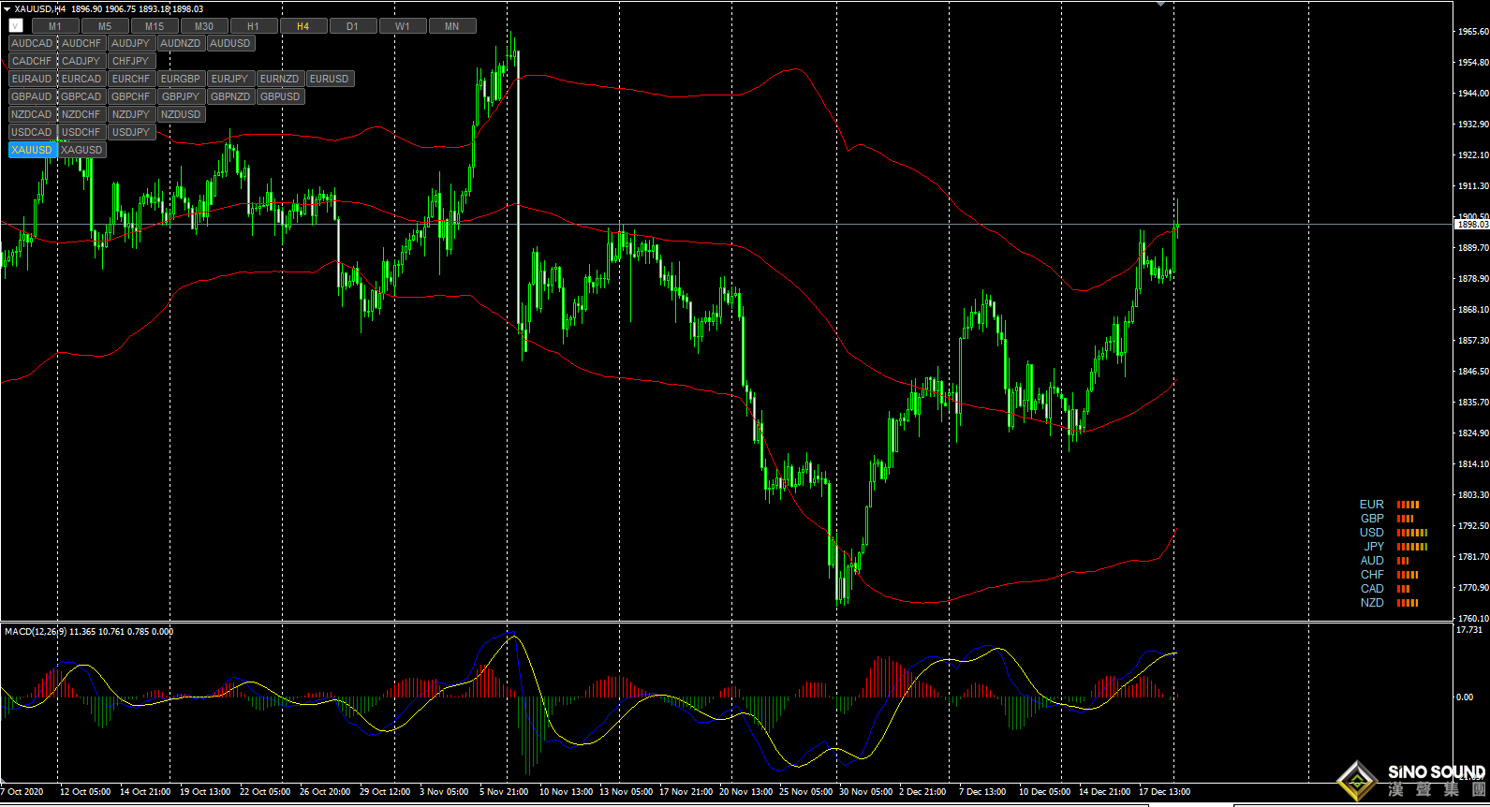Choose the AUDUSD symbol button
This screenshot has height=807, width=1490.
click(229, 43)
